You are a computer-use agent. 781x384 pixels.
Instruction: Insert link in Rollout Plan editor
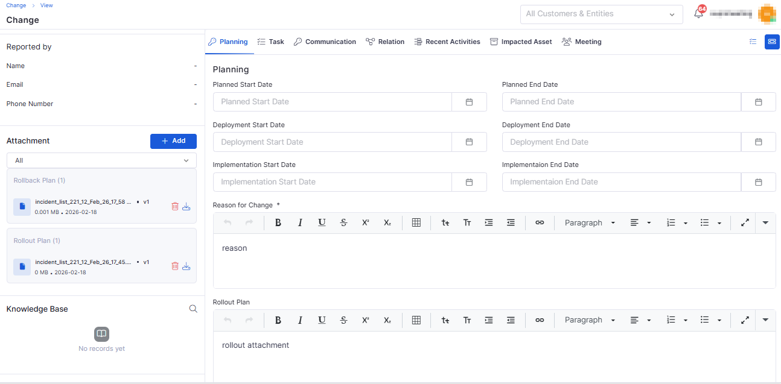point(540,320)
